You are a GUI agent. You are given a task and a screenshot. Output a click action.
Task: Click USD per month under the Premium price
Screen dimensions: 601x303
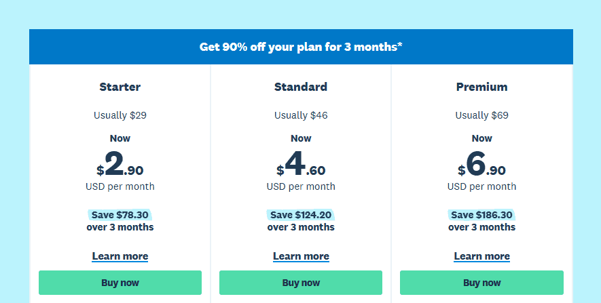tap(481, 186)
